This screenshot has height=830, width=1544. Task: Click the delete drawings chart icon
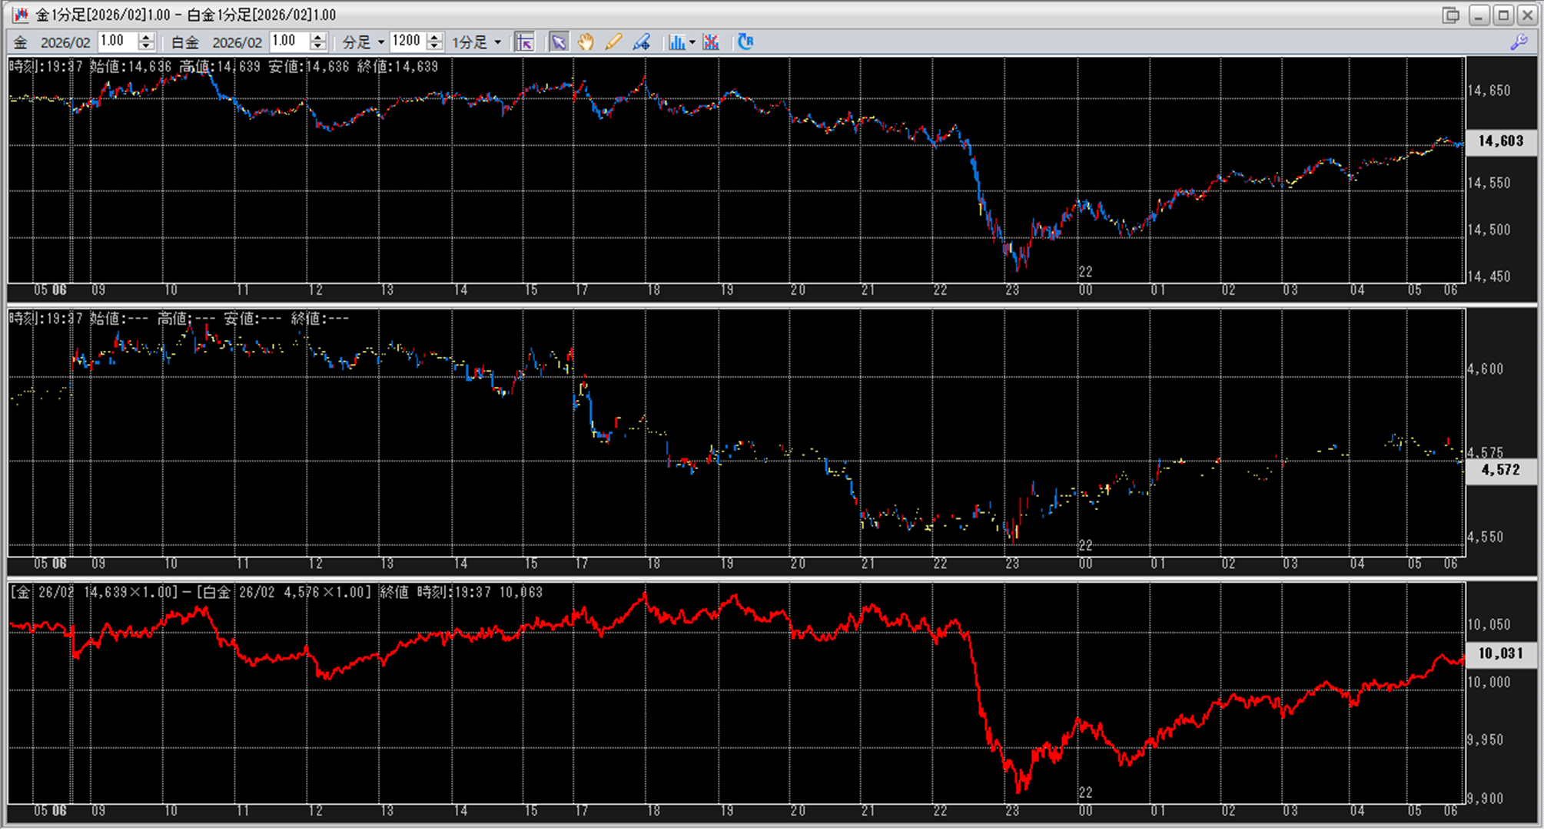coord(711,41)
